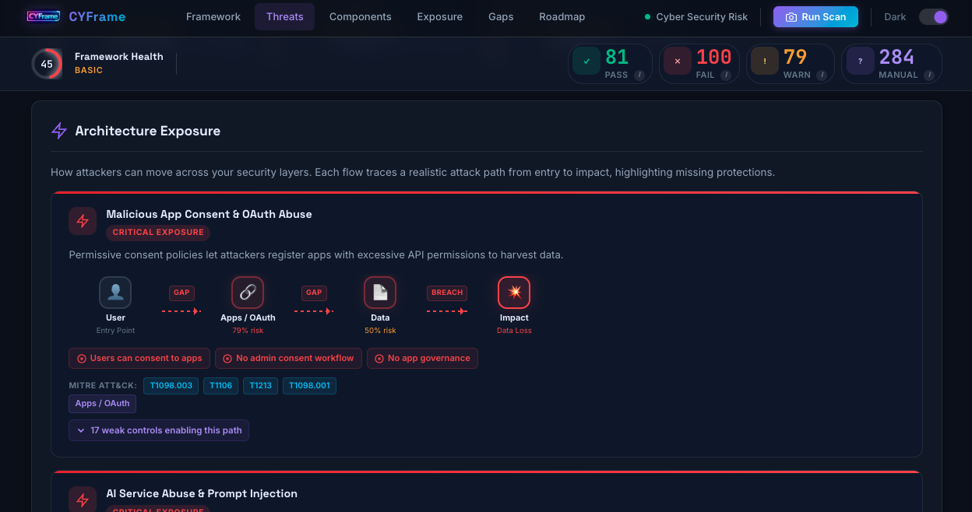Click the info icon beside PASS count
This screenshot has height=512, width=972.
pyautogui.click(x=639, y=75)
